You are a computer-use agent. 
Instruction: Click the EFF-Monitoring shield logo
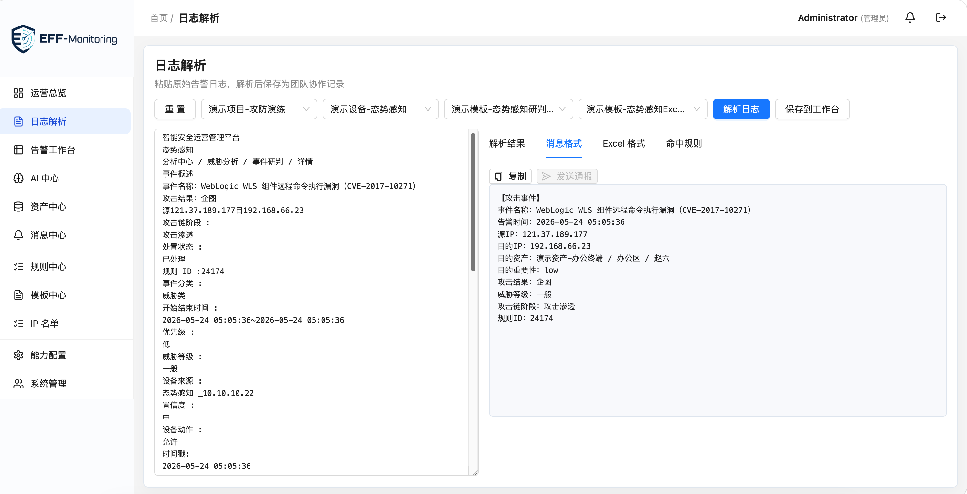pyautogui.click(x=23, y=39)
